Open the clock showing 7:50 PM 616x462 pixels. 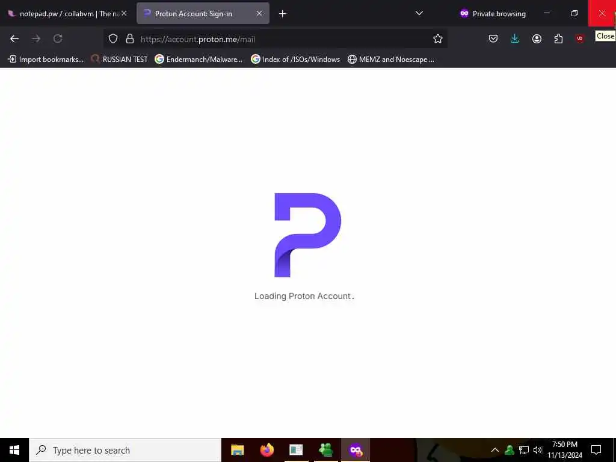(x=565, y=450)
